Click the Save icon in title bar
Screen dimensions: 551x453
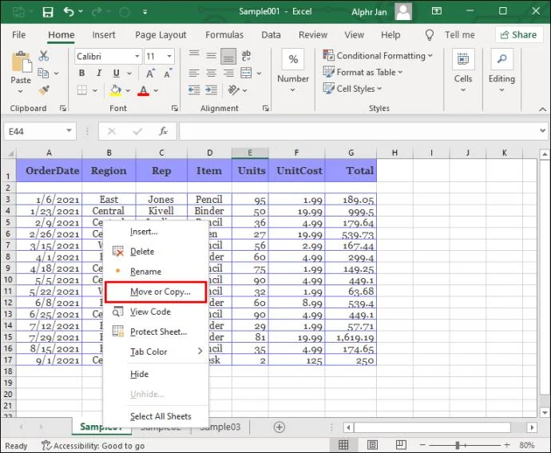click(x=48, y=12)
